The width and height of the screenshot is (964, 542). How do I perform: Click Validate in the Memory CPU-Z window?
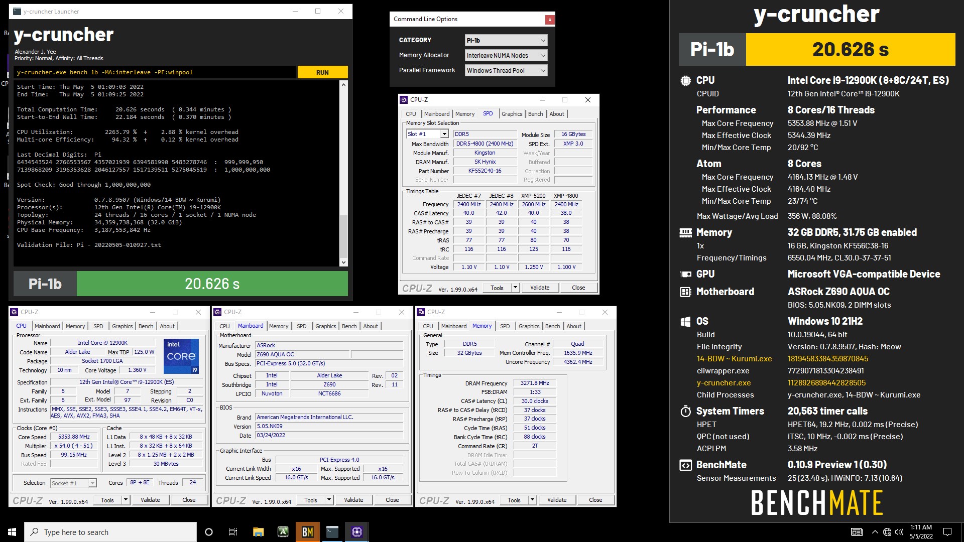point(557,500)
